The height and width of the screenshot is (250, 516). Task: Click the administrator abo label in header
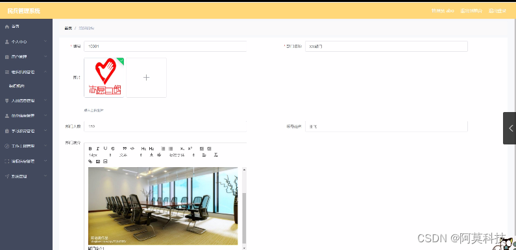(x=443, y=11)
